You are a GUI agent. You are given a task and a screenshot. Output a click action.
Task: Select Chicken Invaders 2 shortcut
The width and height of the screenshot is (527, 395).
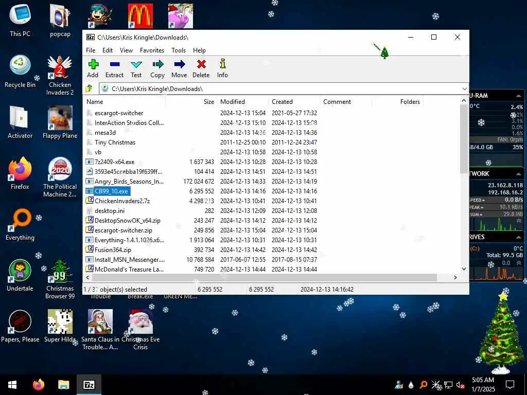tap(60, 75)
